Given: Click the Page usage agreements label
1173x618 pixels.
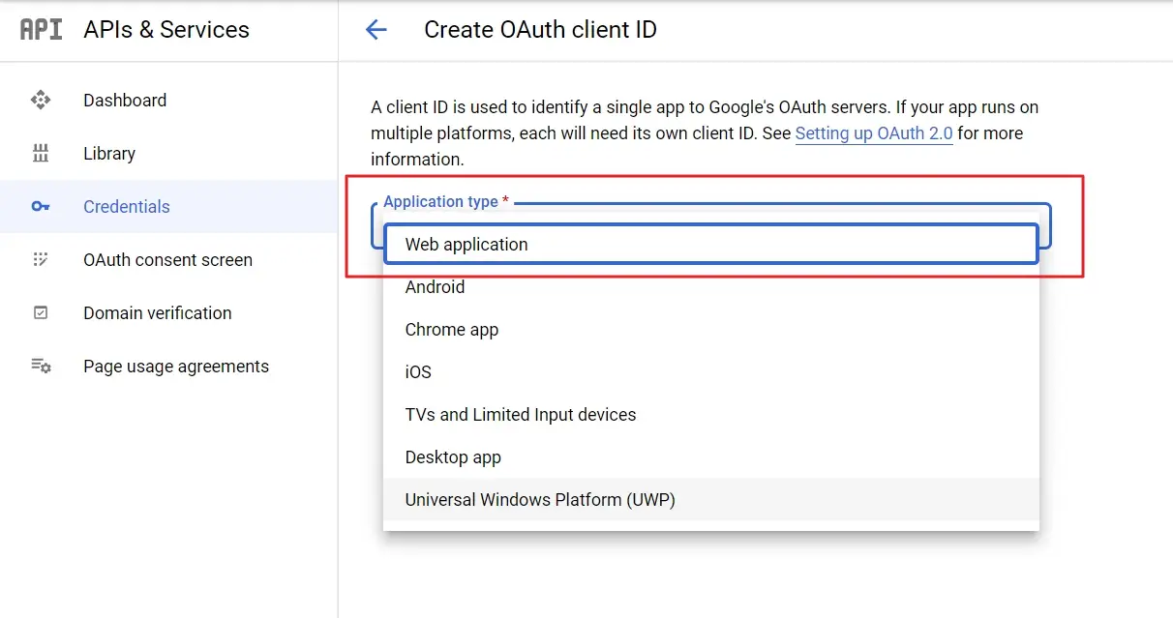Looking at the screenshot, I should (x=175, y=366).
